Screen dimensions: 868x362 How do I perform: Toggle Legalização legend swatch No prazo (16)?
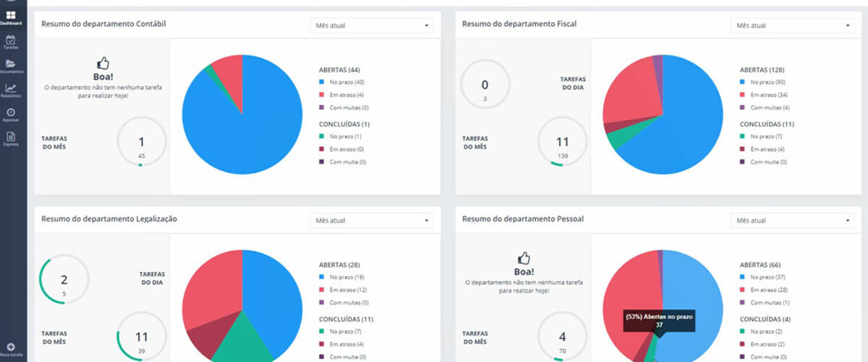click(322, 277)
